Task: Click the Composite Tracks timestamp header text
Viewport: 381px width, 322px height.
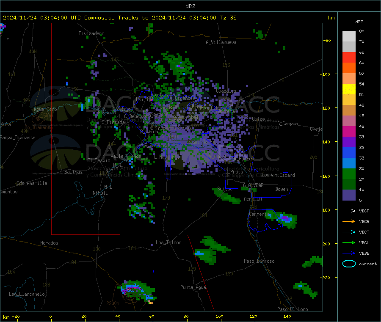Action: click(119, 18)
